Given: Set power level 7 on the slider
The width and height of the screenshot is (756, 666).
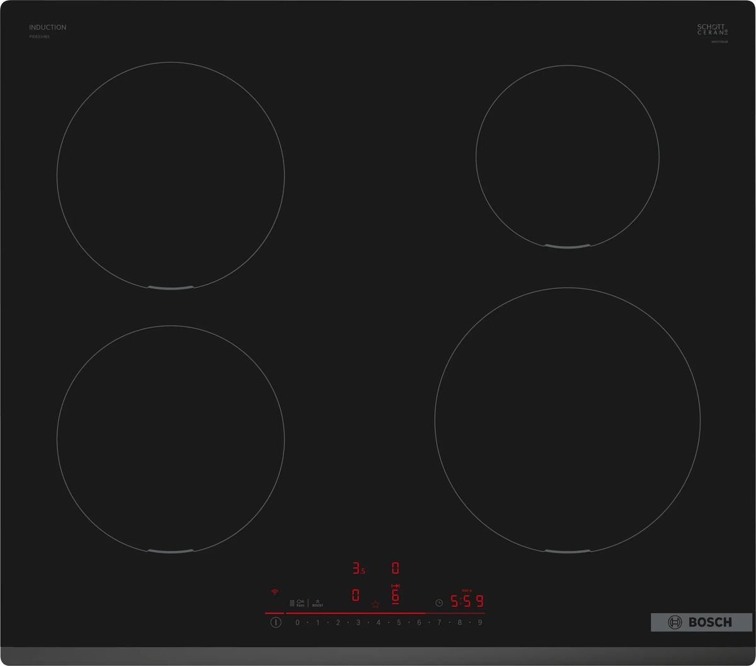Looking at the screenshot, I should click(x=439, y=623).
